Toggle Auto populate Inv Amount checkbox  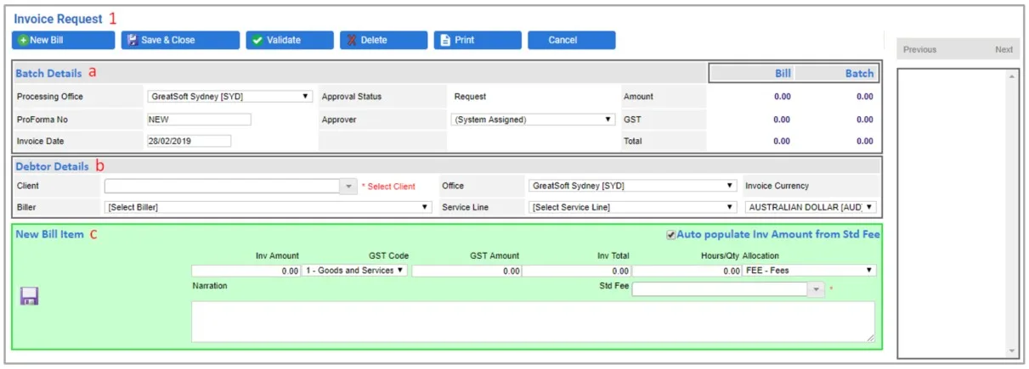(671, 234)
